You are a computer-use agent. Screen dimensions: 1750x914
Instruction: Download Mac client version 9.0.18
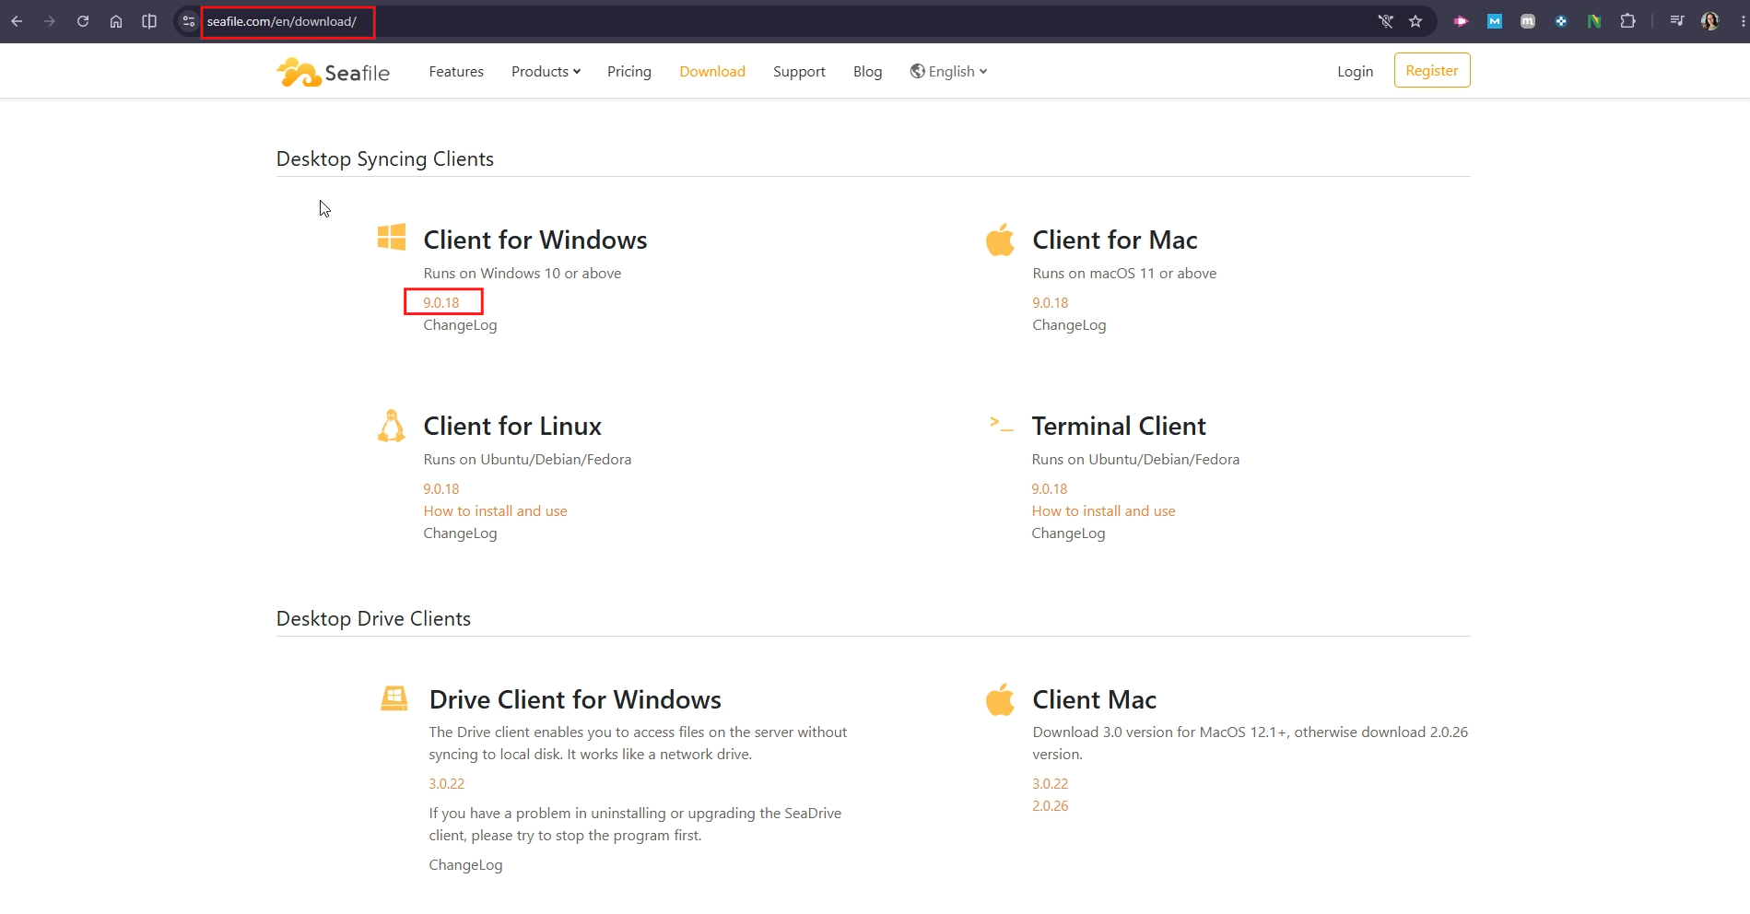click(x=1051, y=303)
